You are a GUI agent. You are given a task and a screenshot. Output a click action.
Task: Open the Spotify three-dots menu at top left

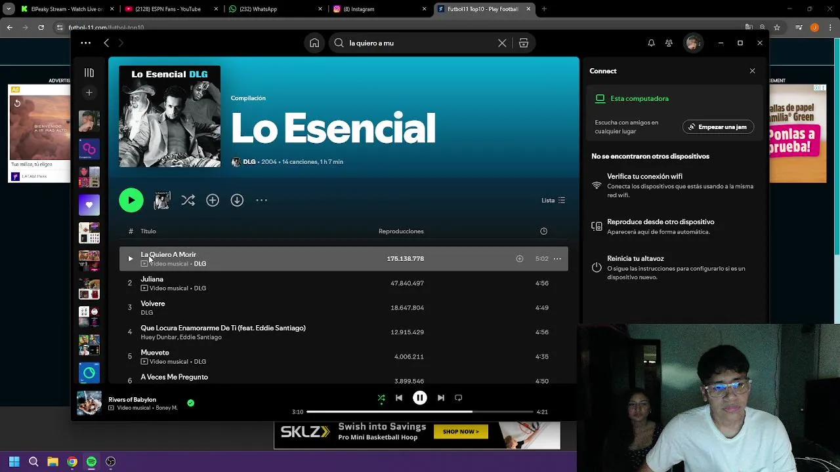click(x=85, y=43)
